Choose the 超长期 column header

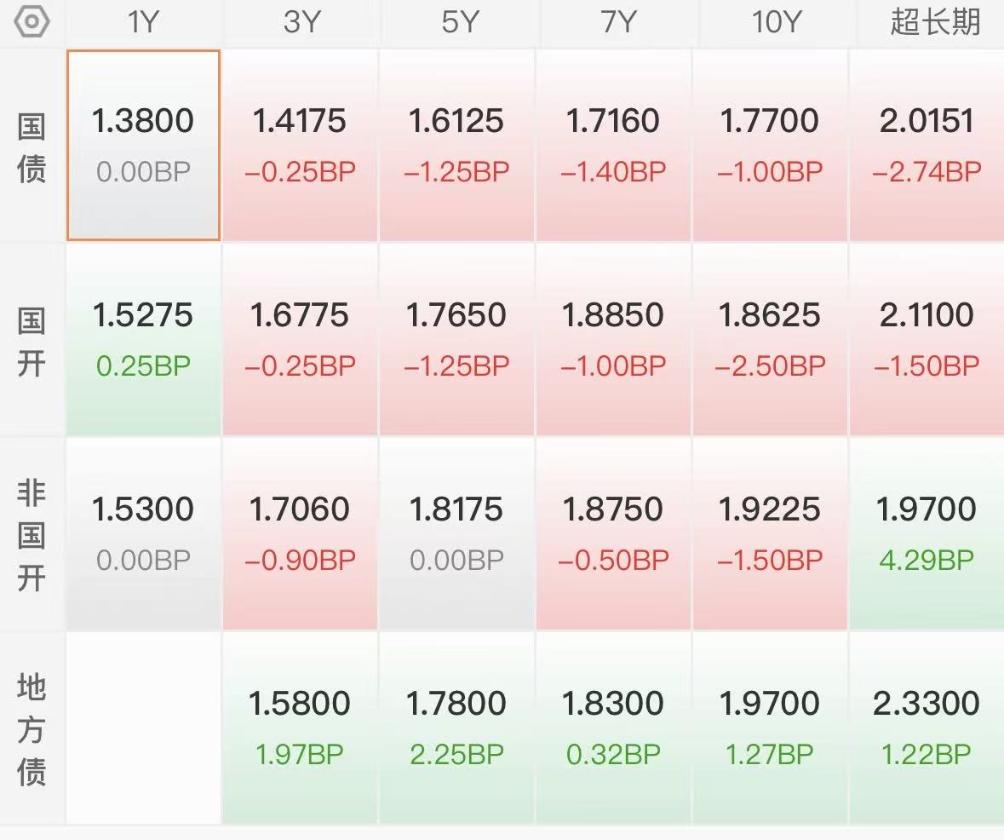[x=935, y=22]
